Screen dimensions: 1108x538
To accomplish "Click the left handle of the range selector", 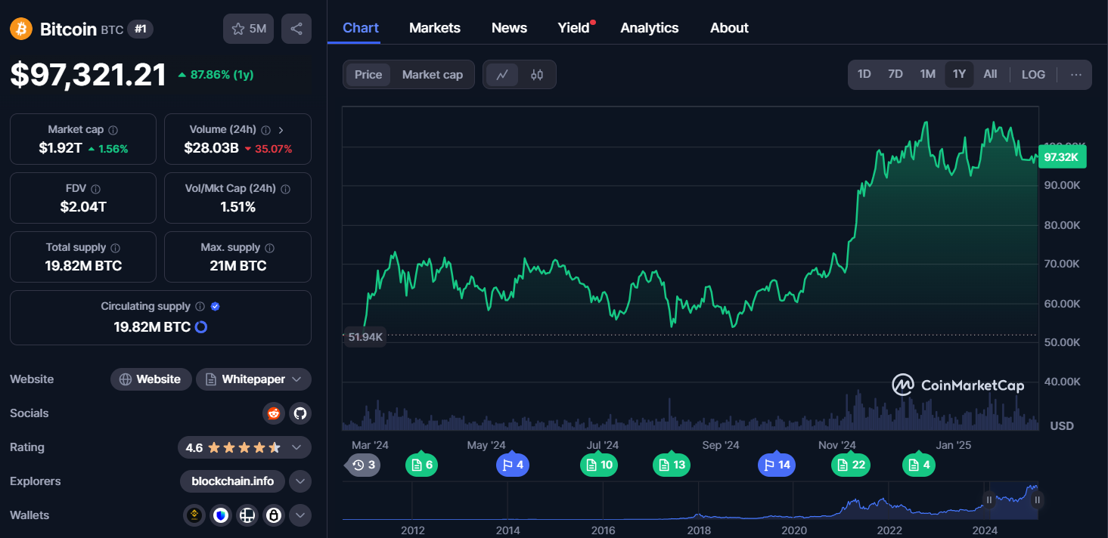I will point(989,499).
